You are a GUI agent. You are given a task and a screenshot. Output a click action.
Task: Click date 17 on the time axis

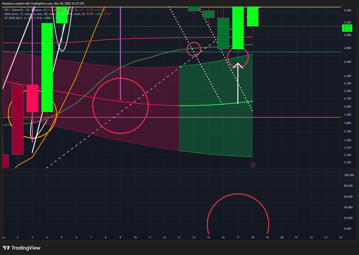238,237
